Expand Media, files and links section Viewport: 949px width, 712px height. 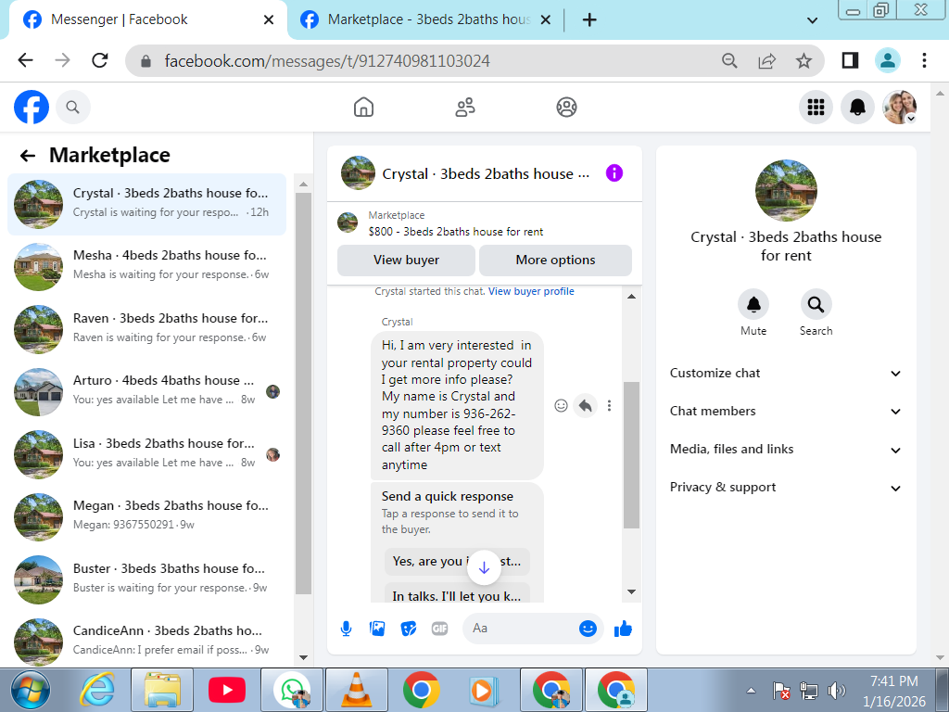pos(786,450)
